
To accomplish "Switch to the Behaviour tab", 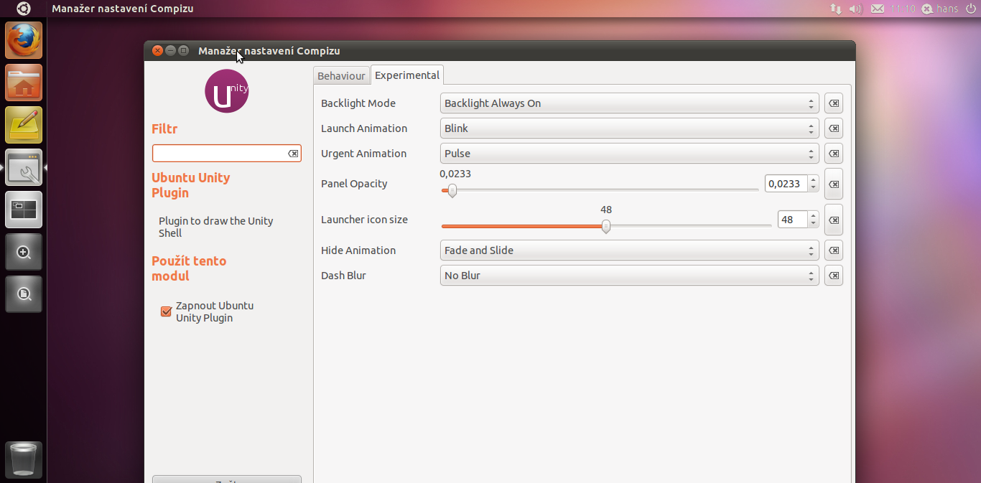I will tap(341, 75).
